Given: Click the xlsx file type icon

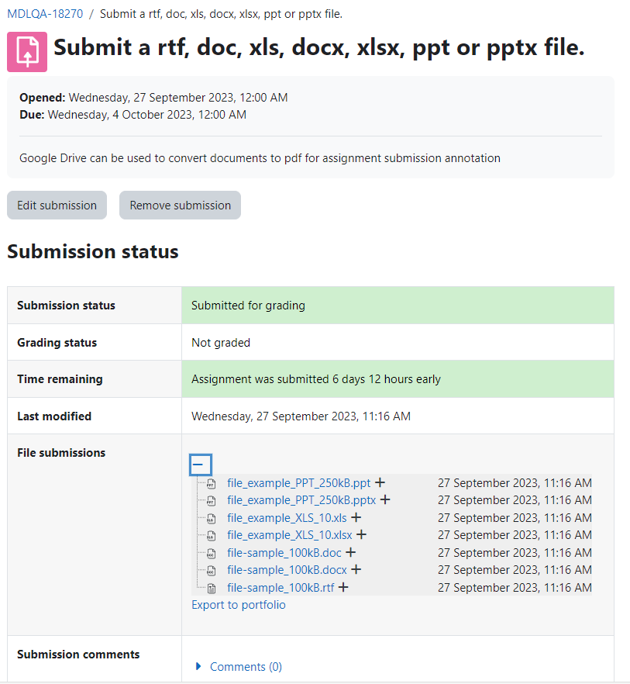Looking at the screenshot, I should [x=212, y=535].
